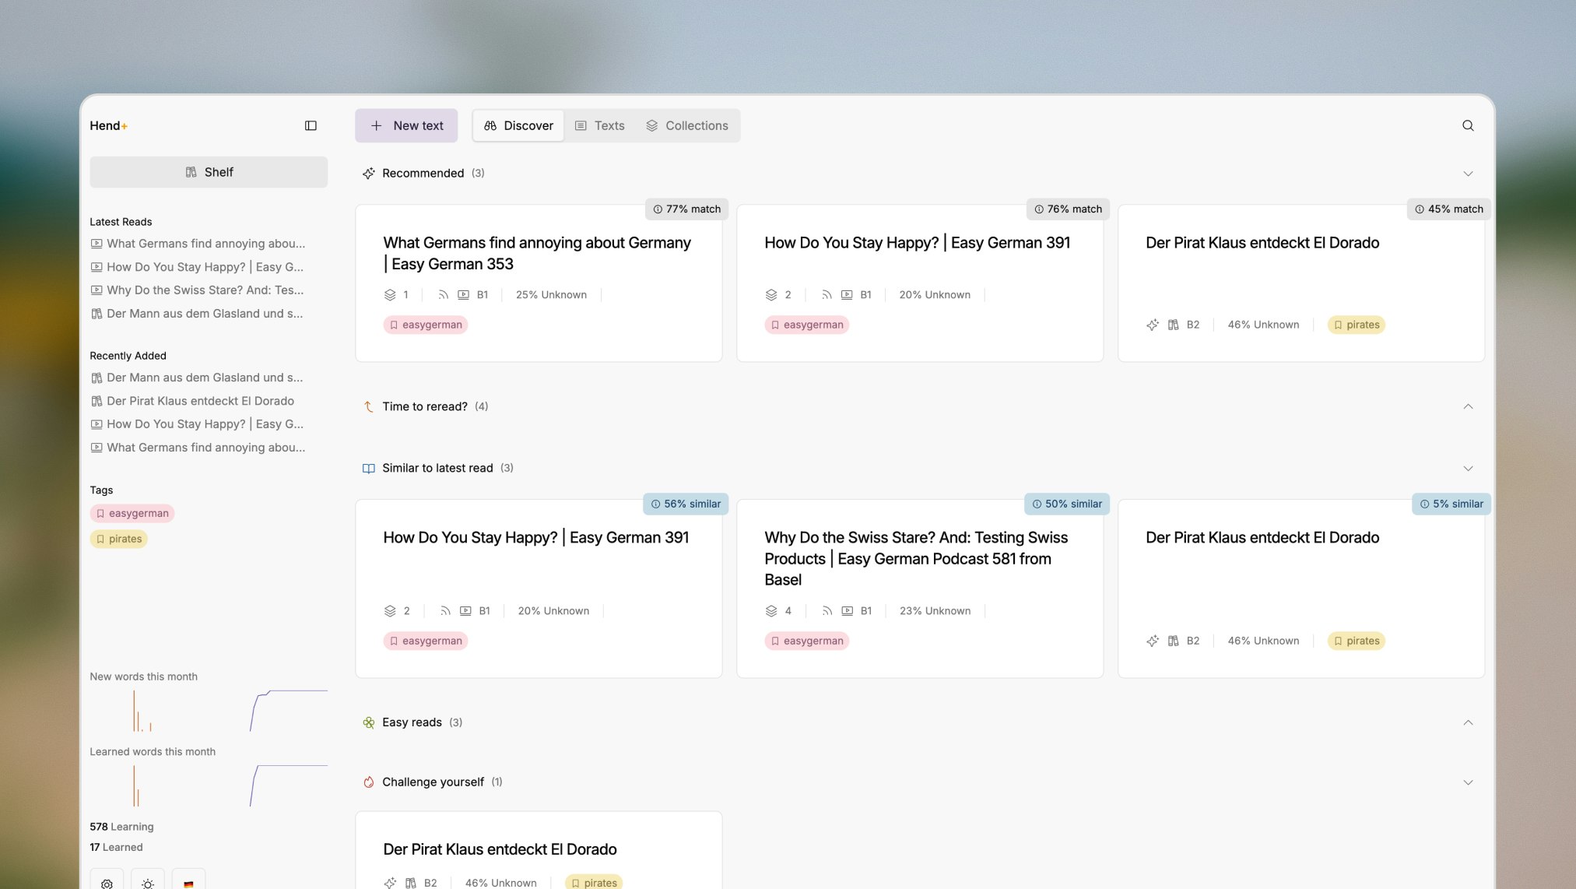Expand the Time to reread section chevron
Screen dimensions: 1576x889
coord(1468,406)
